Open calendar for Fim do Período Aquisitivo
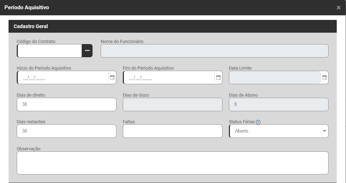346x183 pixels. pyautogui.click(x=218, y=77)
